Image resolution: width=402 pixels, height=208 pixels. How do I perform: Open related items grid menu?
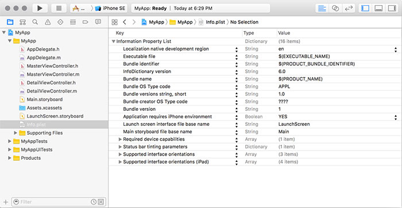pyautogui.click(x=115, y=22)
